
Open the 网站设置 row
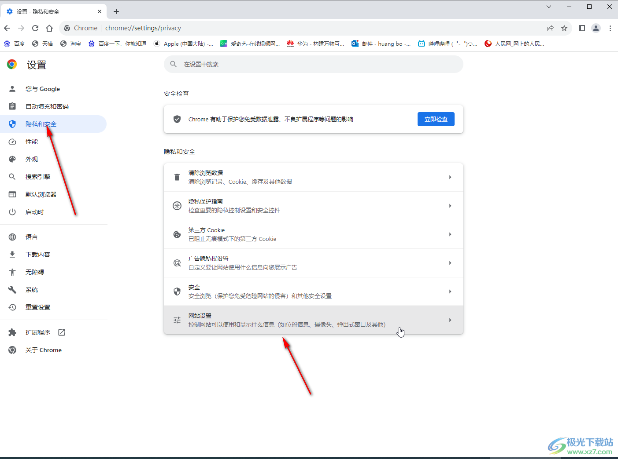314,320
